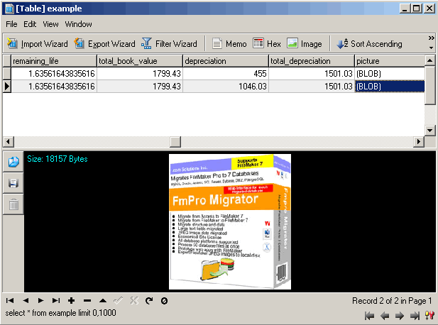Click the remaining_life column header
The width and height of the screenshot is (438, 325).
click(54, 61)
